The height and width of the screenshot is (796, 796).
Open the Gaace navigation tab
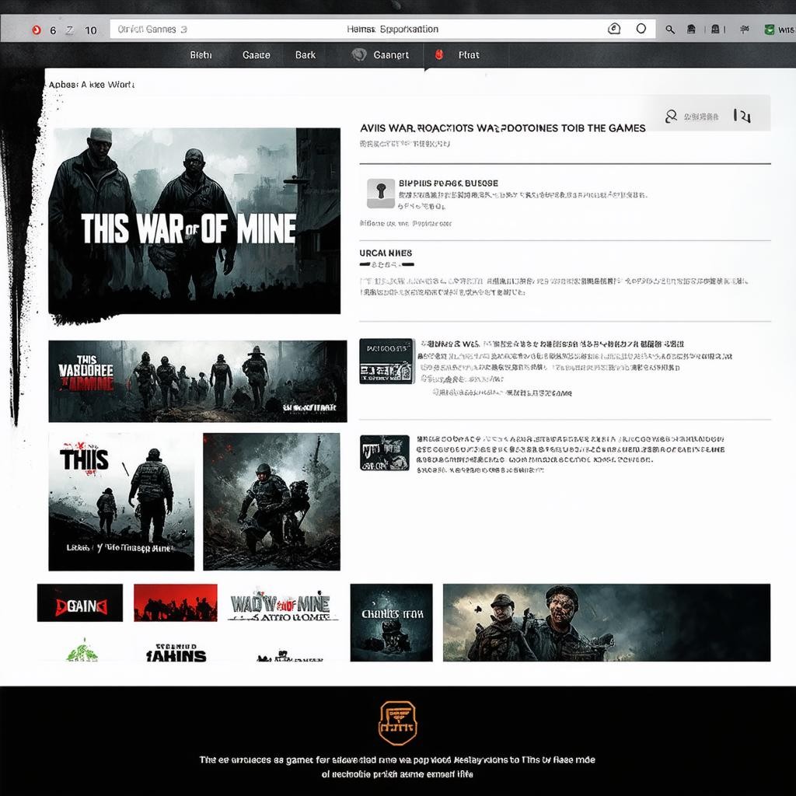pyautogui.click(x=257, y=55)
